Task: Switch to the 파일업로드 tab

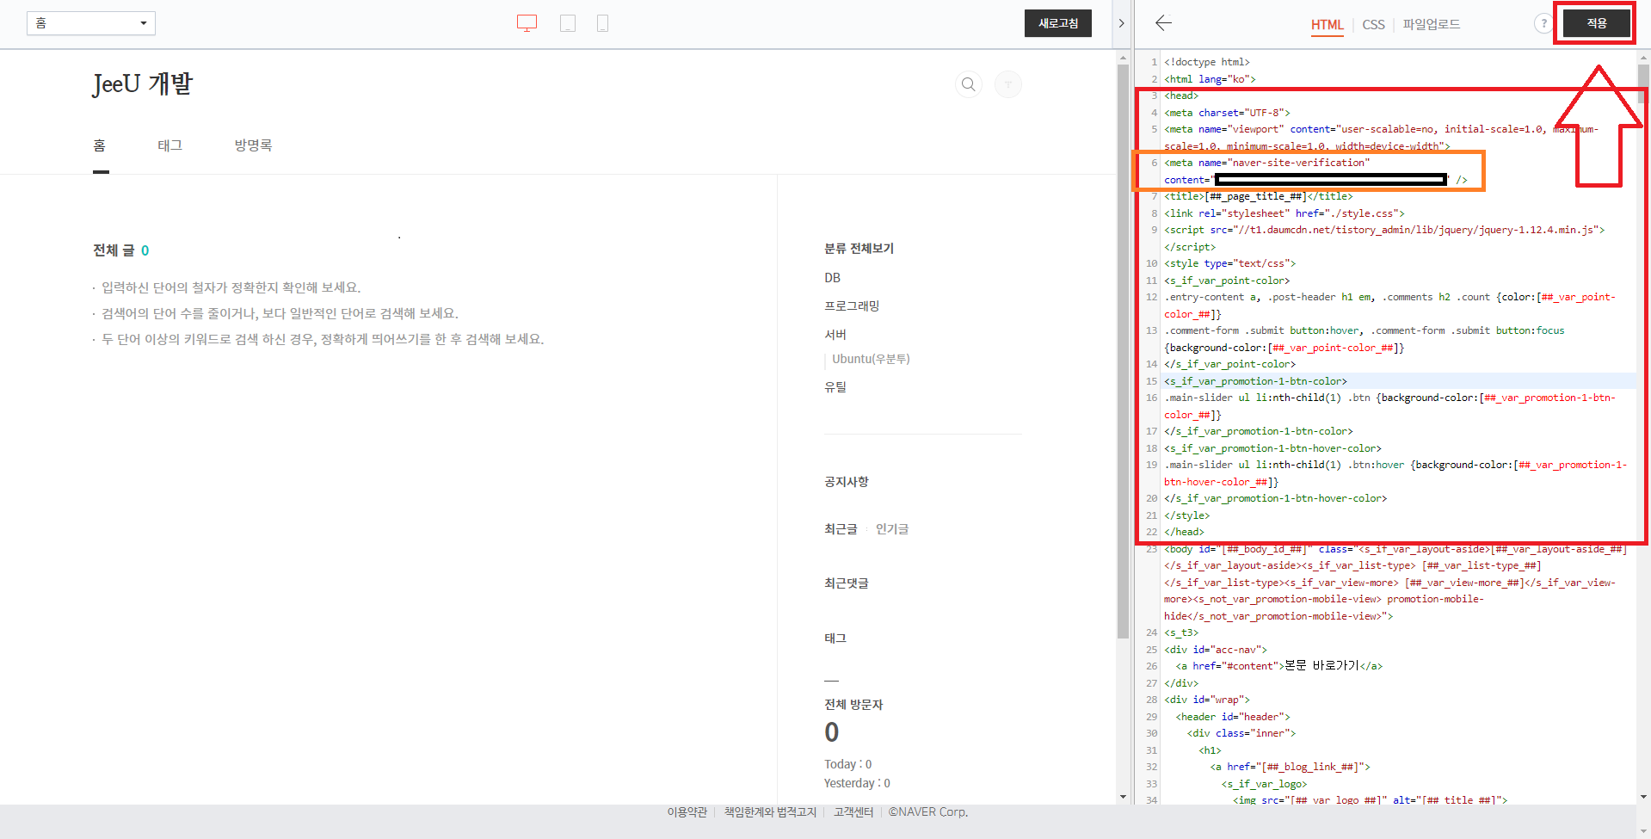Action: click(1432, 25)
